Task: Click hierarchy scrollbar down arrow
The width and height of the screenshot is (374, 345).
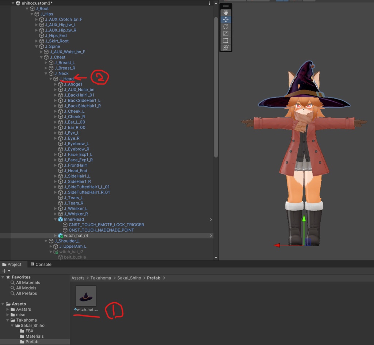Action: (x=216, y=258)
